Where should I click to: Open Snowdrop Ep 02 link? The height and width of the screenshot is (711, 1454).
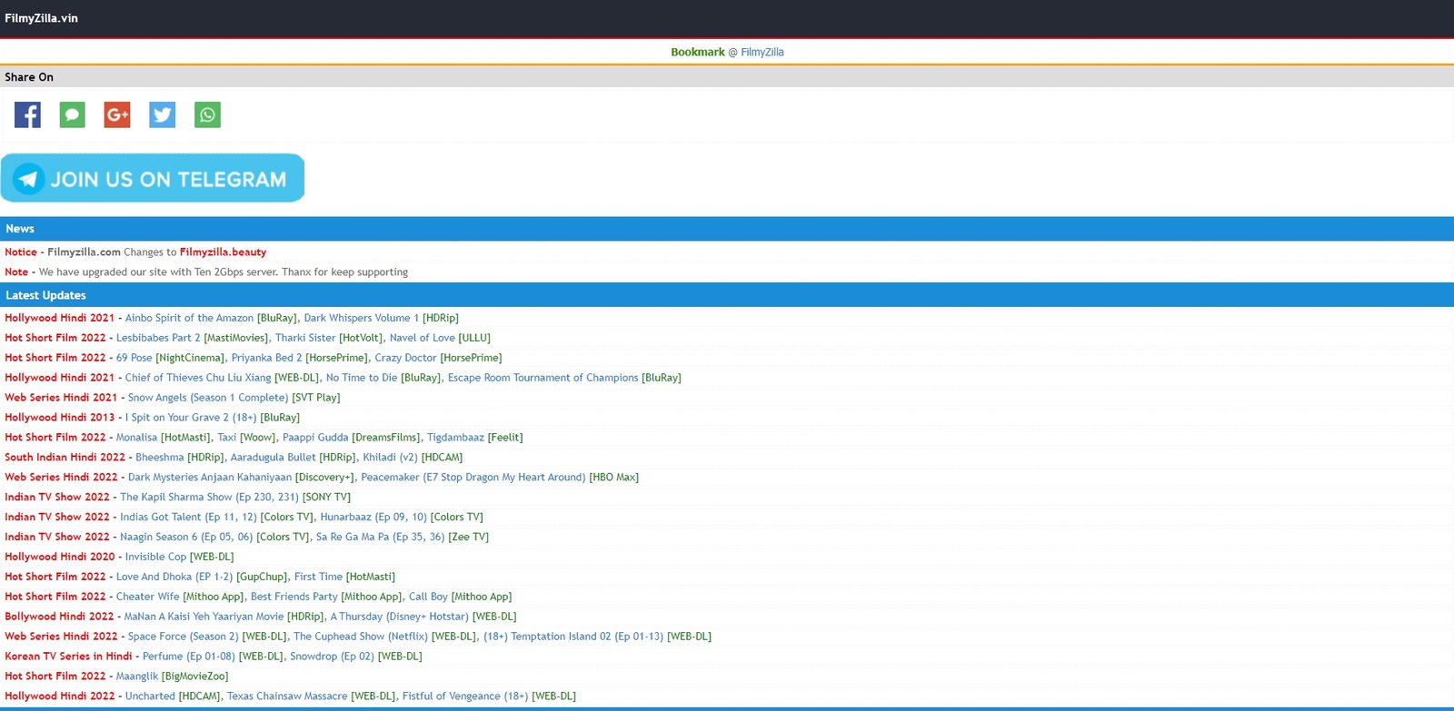tap(332, 657)
